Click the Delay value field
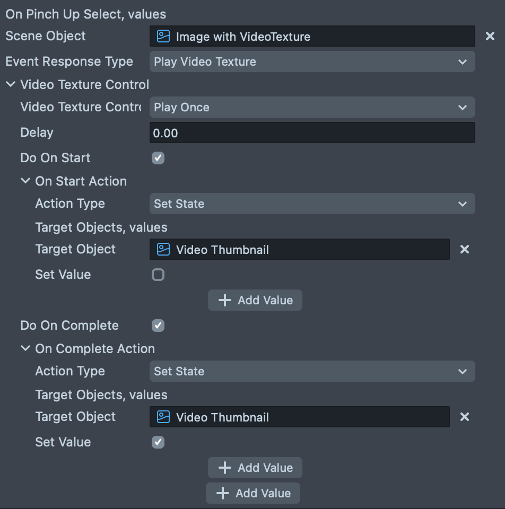 [x=312, y=133]
